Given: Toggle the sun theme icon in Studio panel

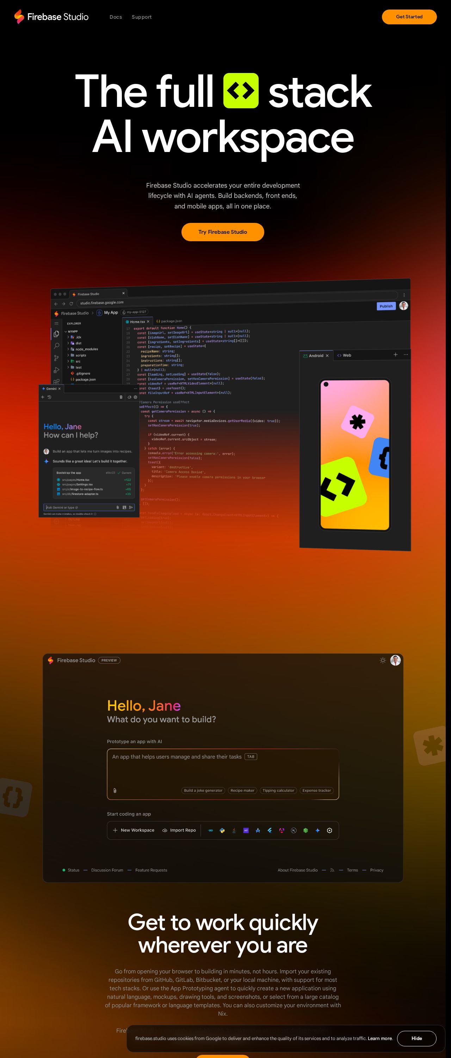Looking at the screenshot, I should 382,661.
